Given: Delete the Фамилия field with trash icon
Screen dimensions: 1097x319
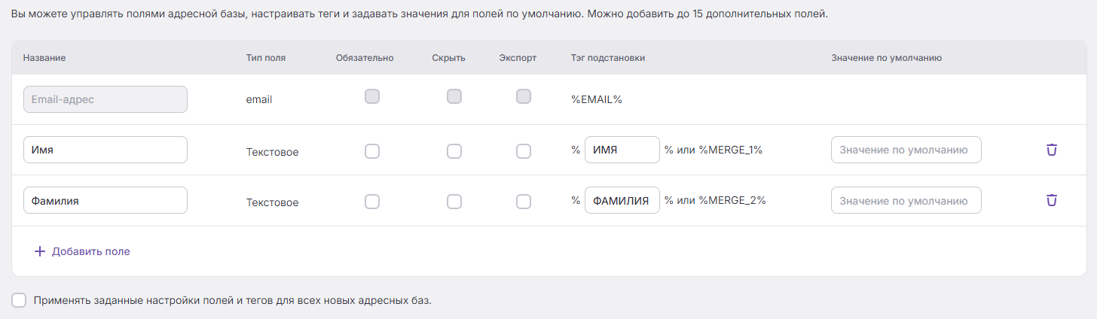Looking at the screenshot, I should pyautogui.click(x=1052, y=200).
